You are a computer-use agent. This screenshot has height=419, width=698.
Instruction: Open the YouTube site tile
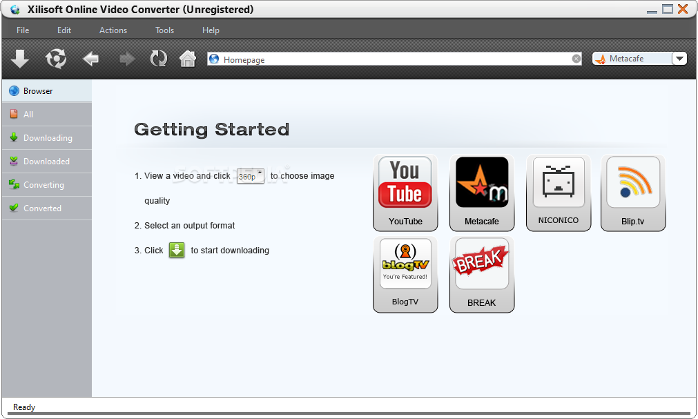(405, 193)
